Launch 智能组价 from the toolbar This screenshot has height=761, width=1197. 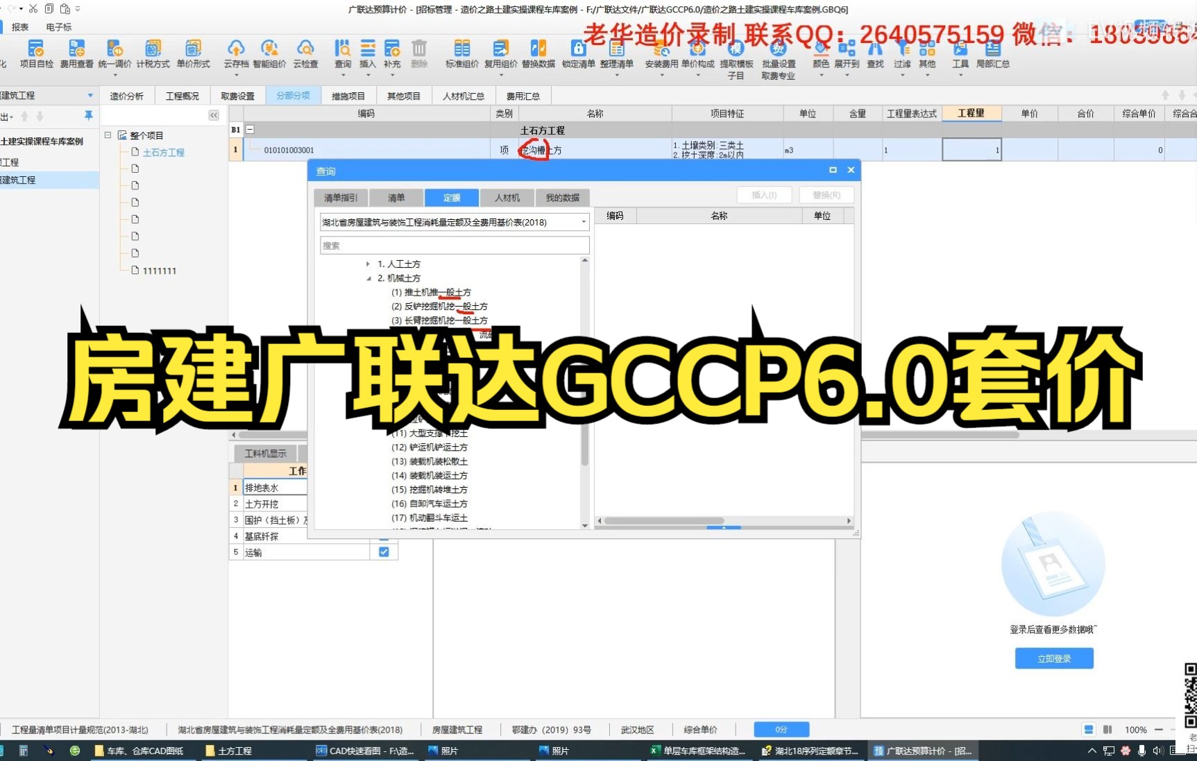point(269,54)
